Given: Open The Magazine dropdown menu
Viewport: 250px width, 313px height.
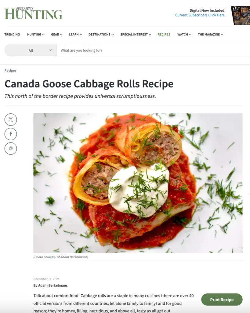Looking at the screenshot, I should tap(210, 35).
